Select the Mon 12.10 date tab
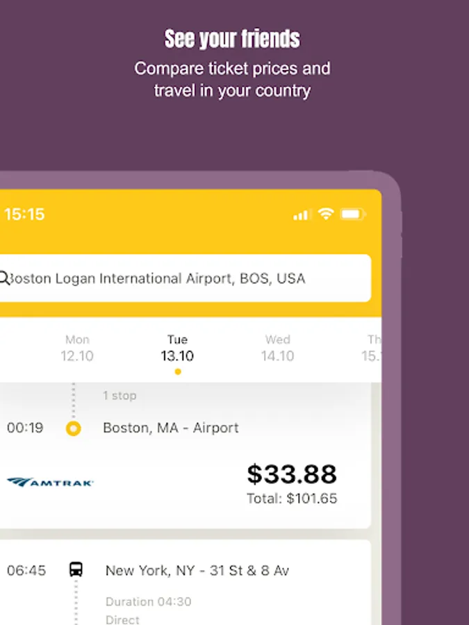The image size is (469, 625). pos(77,348)
